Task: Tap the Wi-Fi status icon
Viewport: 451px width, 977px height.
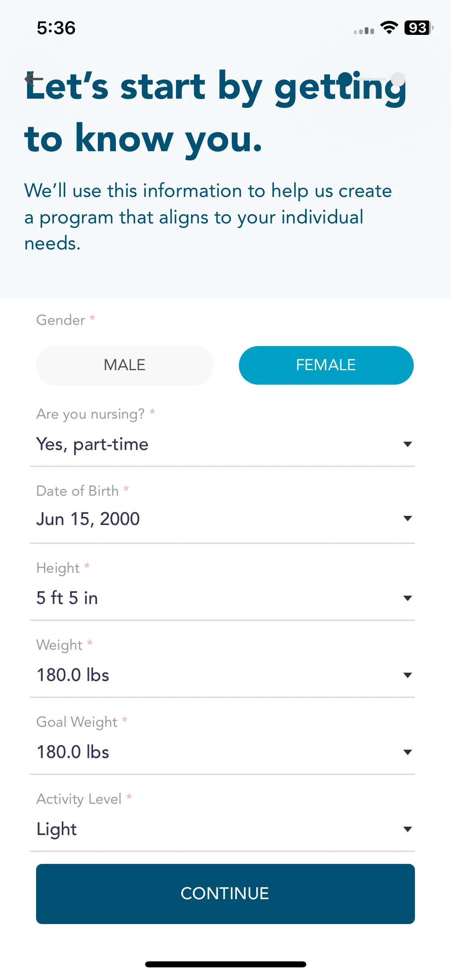Action: click(x=389, y=28)
